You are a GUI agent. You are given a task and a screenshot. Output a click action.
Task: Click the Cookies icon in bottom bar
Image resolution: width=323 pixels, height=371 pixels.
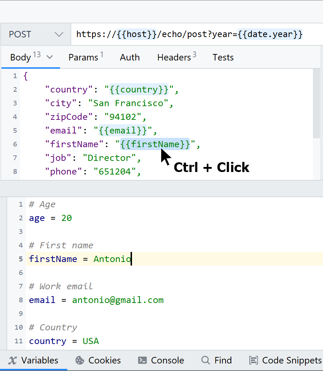click(x=79, y=361)
